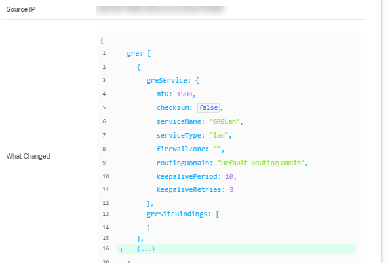This screenshot has height=272, width=390.
Task: Click the green plus icon on line 16
Action: (121, 250)
